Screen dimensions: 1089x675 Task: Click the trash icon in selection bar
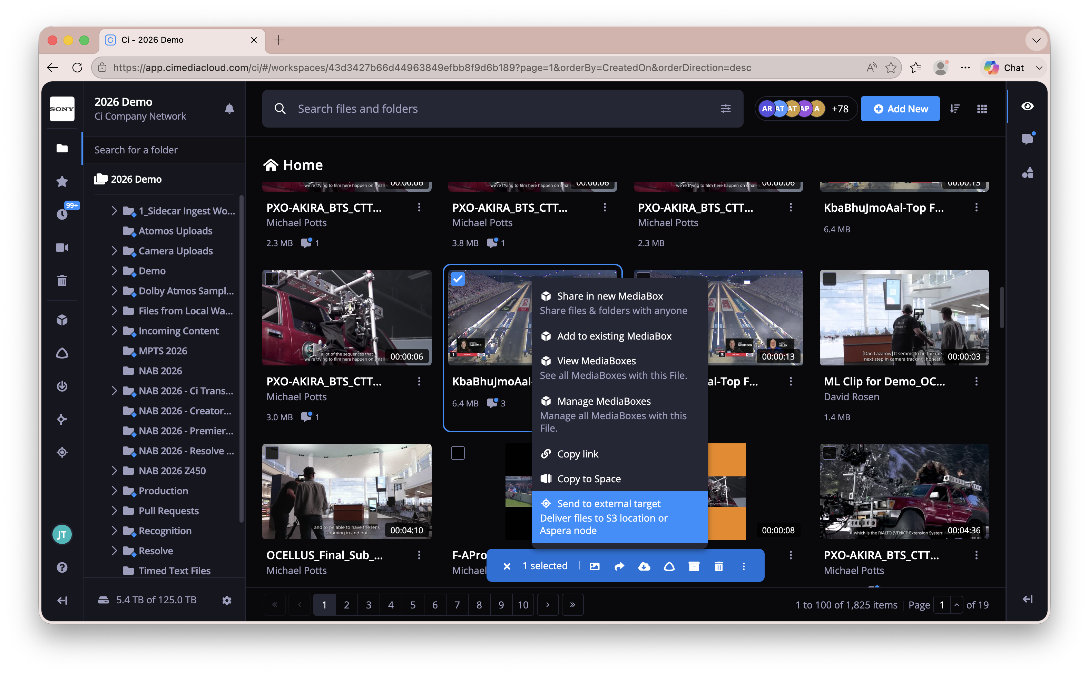718,566
